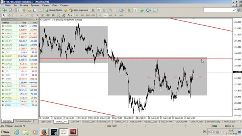Launch MetaEditor with the yellow diamond icon
Image resolution: width=242 pixels, height=136 pixels.
click(66, 10)
